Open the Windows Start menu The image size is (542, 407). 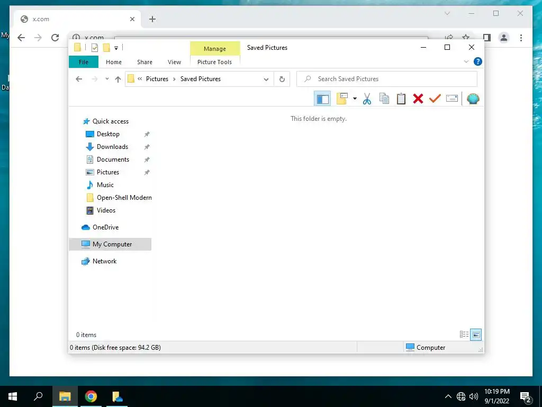tap(13, 396)
